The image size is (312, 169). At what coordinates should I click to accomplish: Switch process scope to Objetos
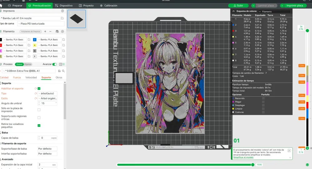click(28, 64)
